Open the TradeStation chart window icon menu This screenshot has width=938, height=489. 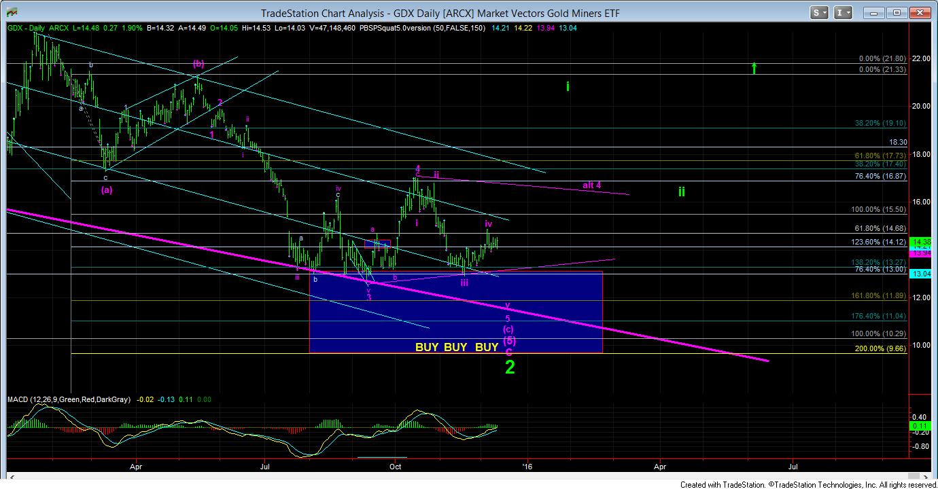coord(10,12)
